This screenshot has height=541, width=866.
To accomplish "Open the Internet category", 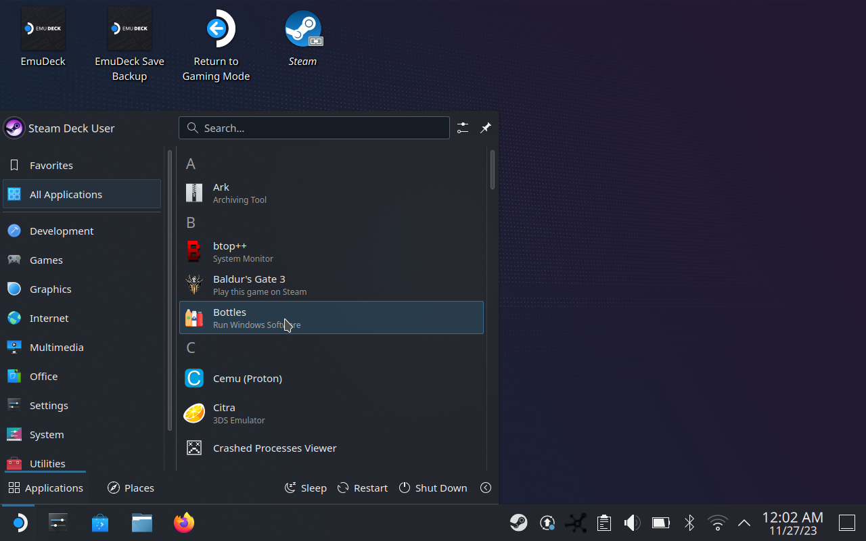I will click(x=82, y=318).
